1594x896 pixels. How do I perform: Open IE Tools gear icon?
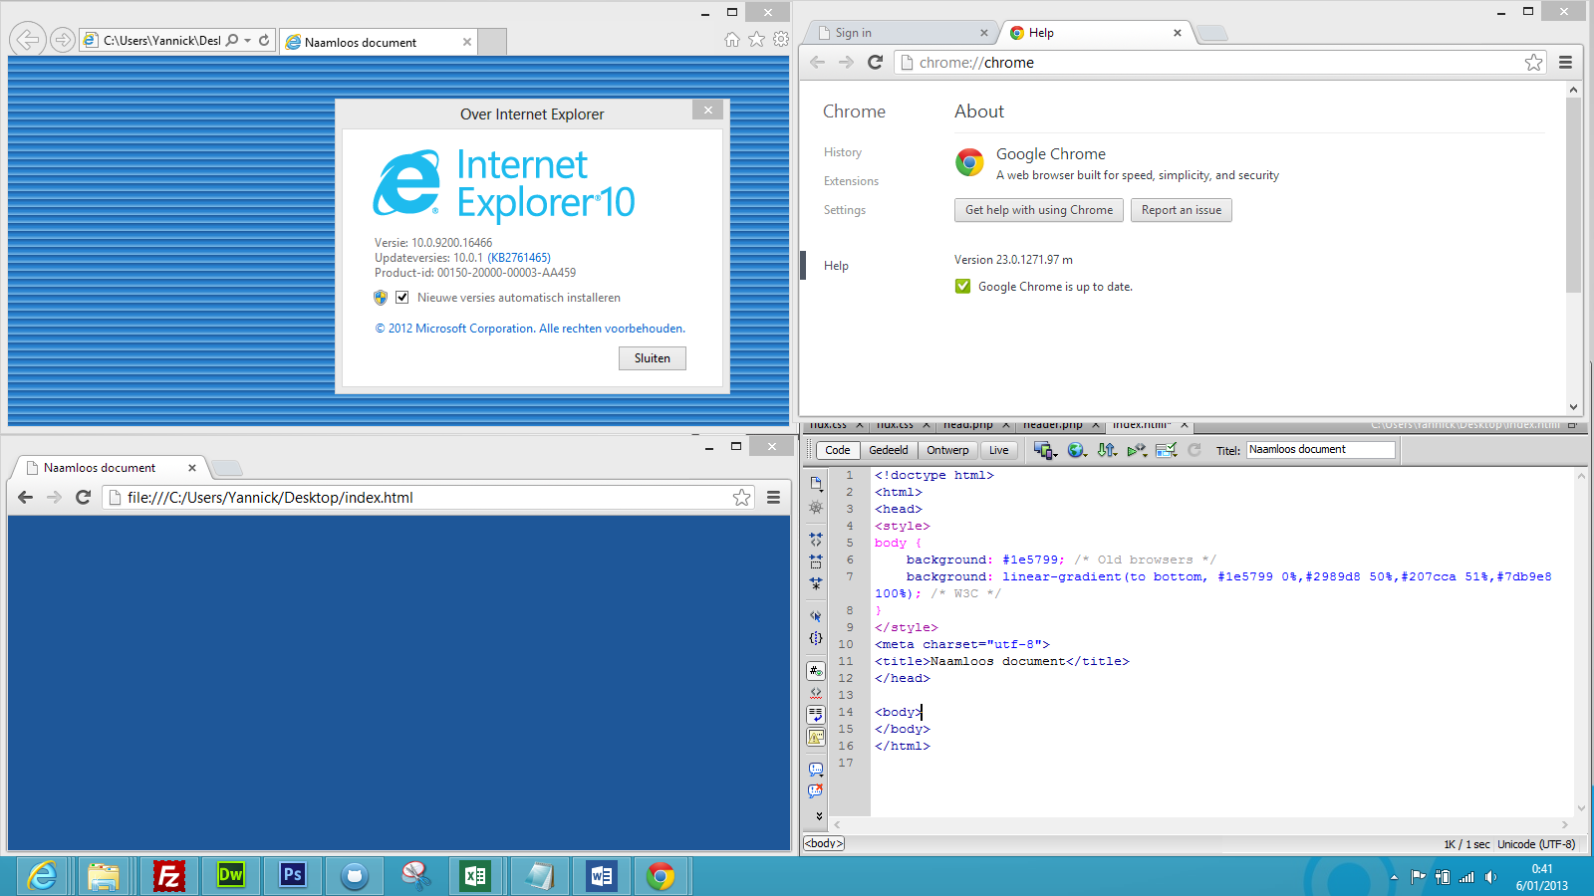781,39
